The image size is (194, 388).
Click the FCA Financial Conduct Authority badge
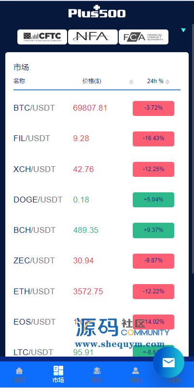pyautogui.click(x=144, y=37)
